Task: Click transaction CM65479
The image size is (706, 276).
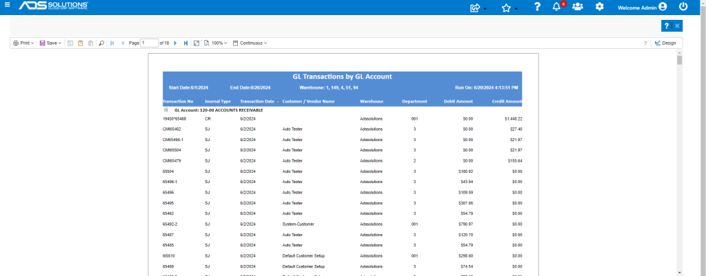Action: click(x=172, y=161)
